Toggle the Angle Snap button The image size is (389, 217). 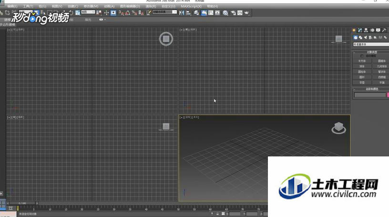click(x=127, y=13)
